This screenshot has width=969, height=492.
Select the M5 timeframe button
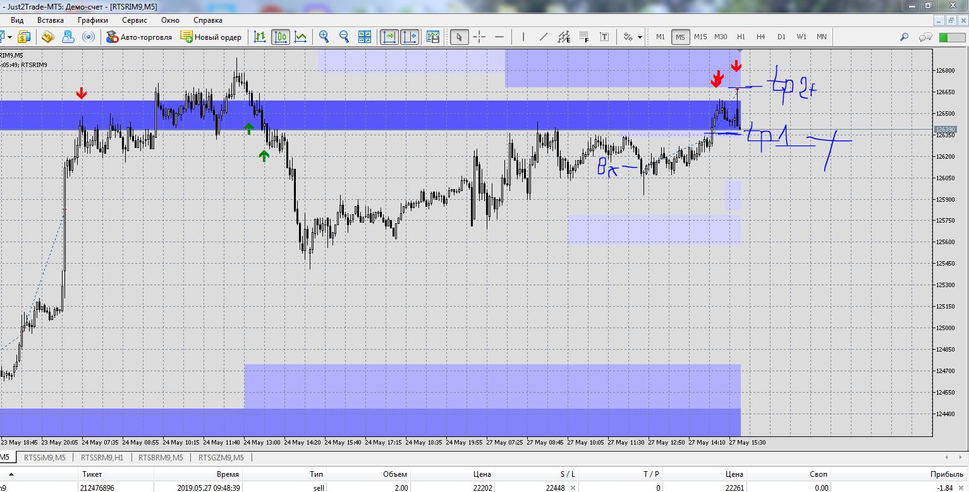click(680, 37)
